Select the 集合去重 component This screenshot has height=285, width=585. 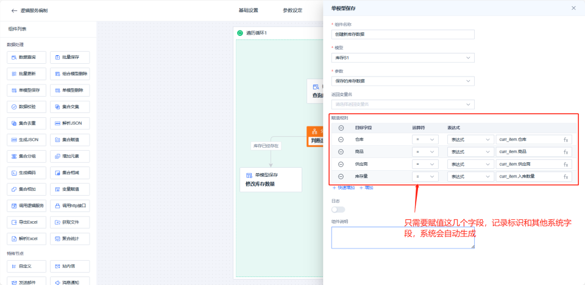[26, 123]
